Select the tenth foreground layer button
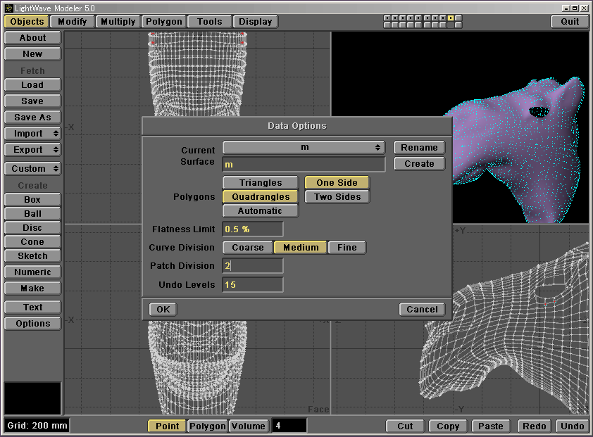Image resolution: width=593 pixels, height=437 pixels. point(458,18)
